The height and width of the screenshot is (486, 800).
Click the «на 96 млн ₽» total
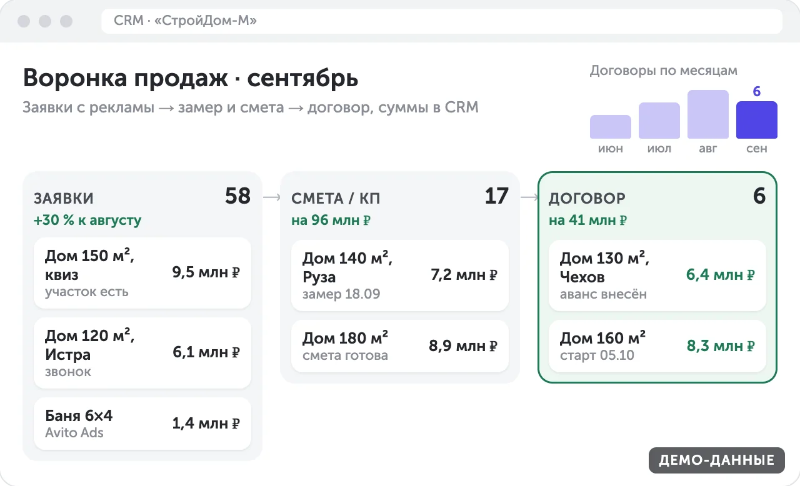point(331,221)
